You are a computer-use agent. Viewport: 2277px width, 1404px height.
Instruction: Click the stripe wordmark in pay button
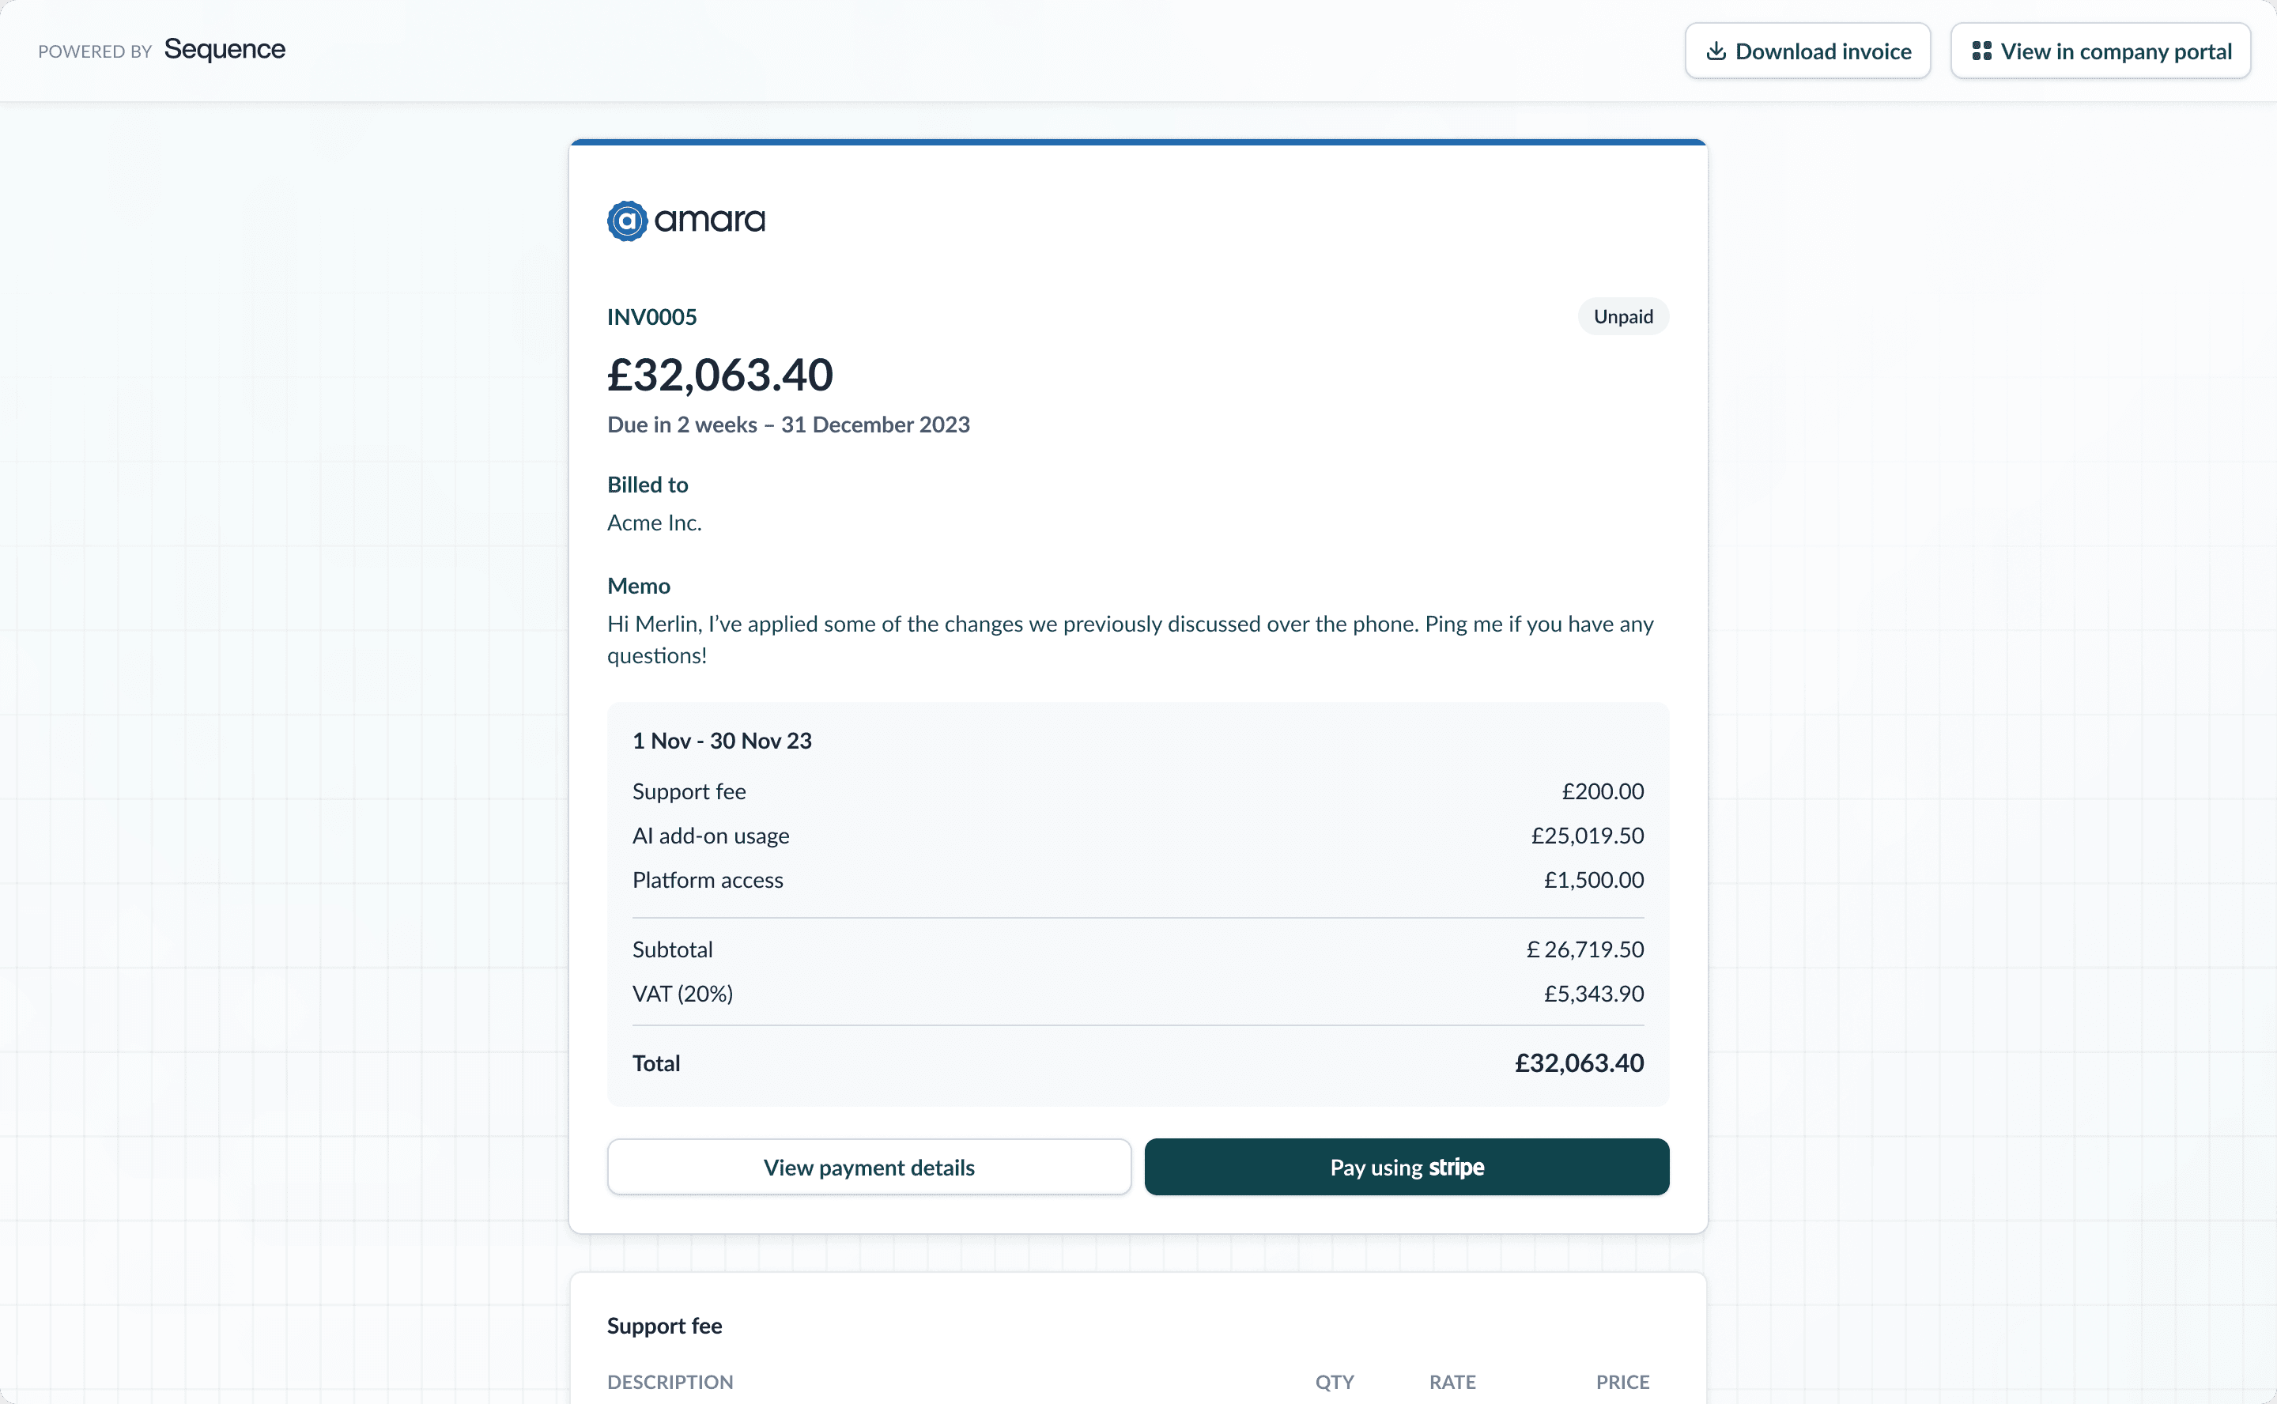(x=1456, y=1167)
